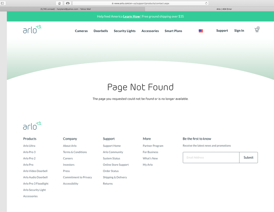Open the Press link

coord(66,171)
